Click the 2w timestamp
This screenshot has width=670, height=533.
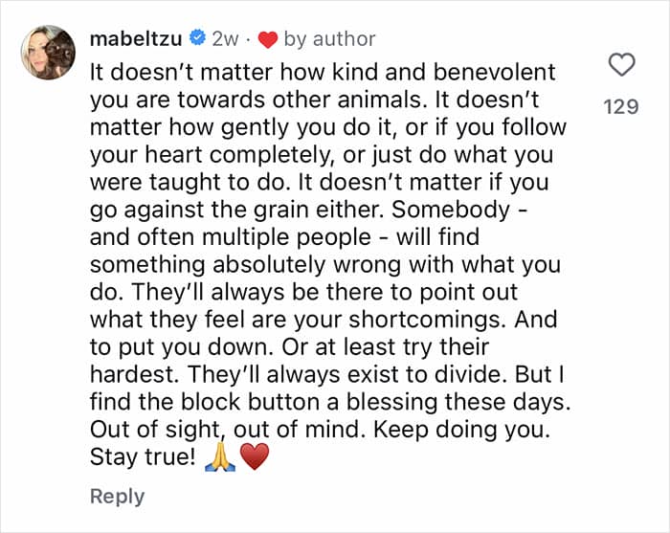(x=225, y=39)
